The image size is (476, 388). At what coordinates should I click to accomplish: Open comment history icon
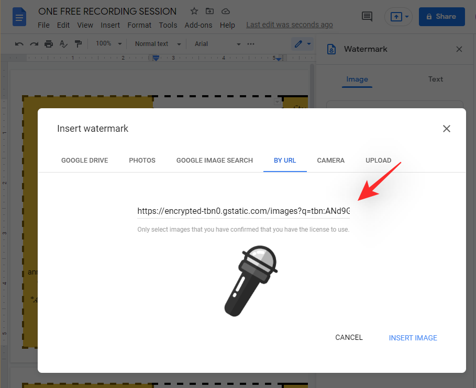(x=367, y=17)
